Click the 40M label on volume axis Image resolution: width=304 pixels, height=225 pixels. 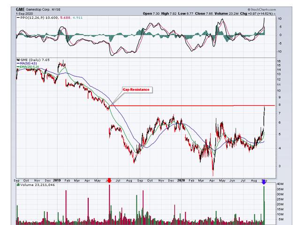point(280,184)
